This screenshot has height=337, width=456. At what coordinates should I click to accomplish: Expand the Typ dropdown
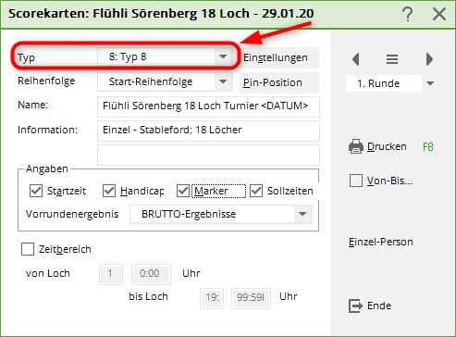tap(223, 56)
